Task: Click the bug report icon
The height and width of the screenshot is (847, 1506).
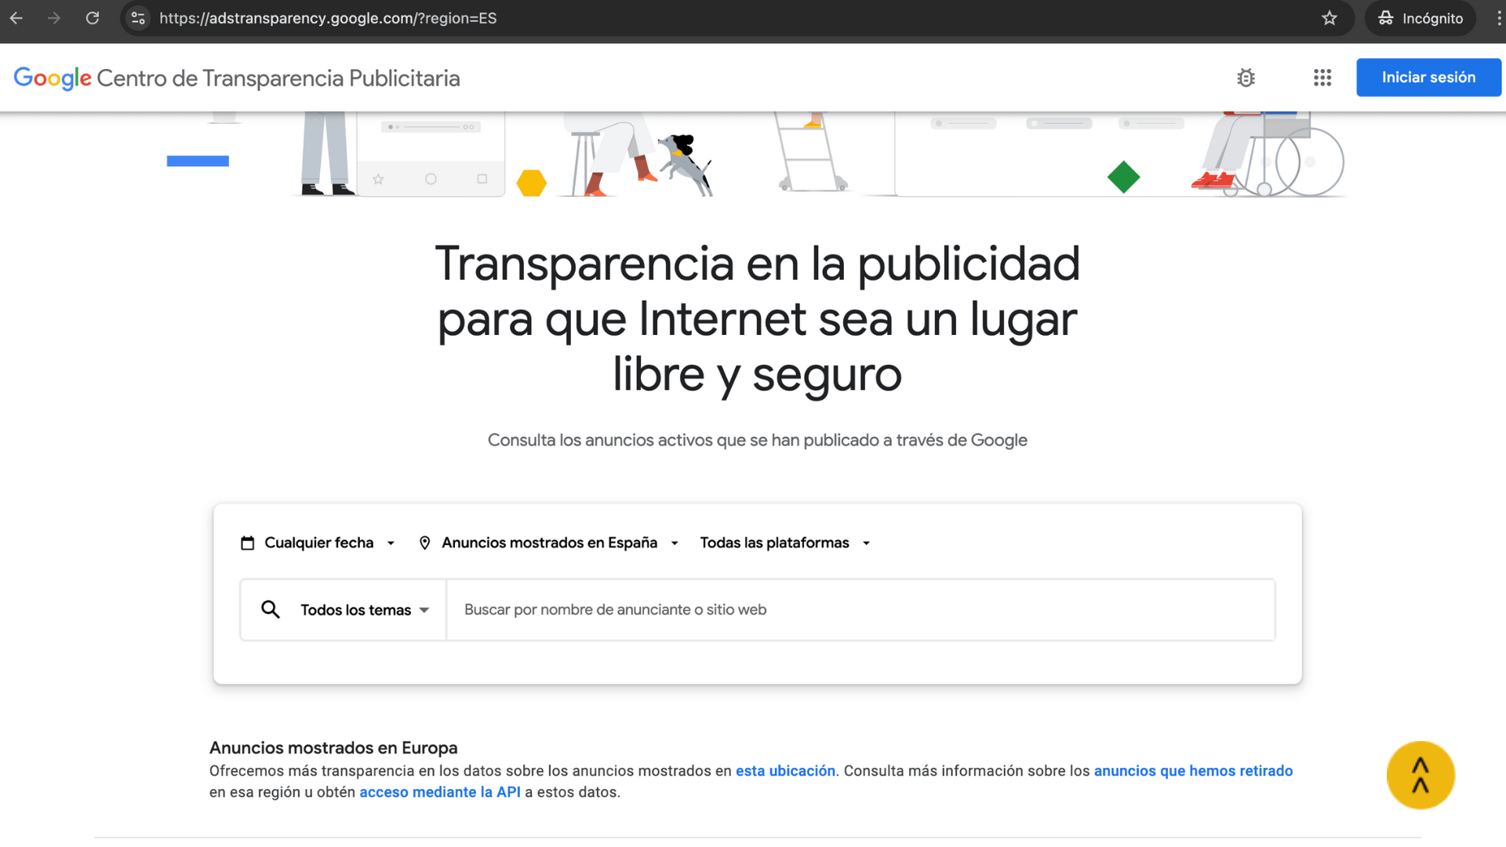Action: click(x=1246, y=78)
